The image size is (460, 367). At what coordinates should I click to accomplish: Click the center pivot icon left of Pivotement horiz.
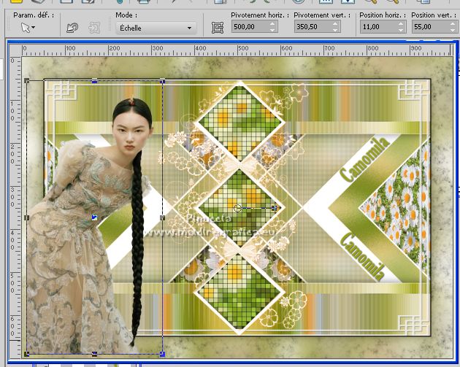point(218,28)
